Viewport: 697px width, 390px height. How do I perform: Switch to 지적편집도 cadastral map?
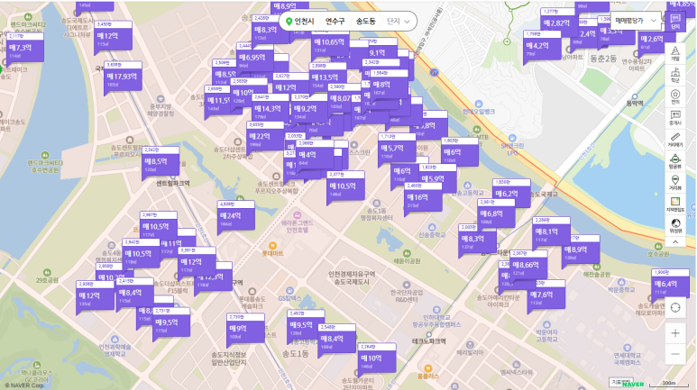(675, 204)
